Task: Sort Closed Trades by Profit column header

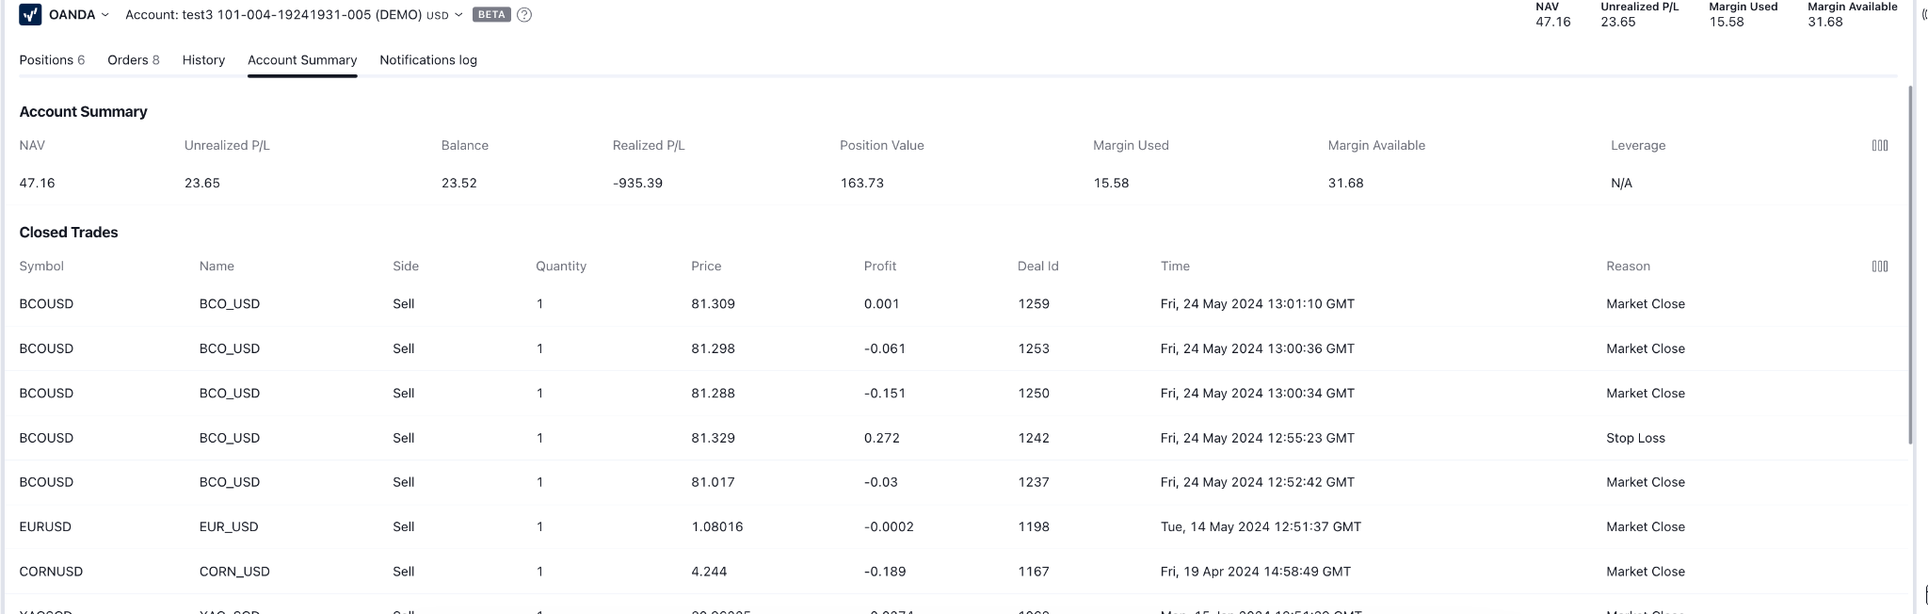Action: 879,267
